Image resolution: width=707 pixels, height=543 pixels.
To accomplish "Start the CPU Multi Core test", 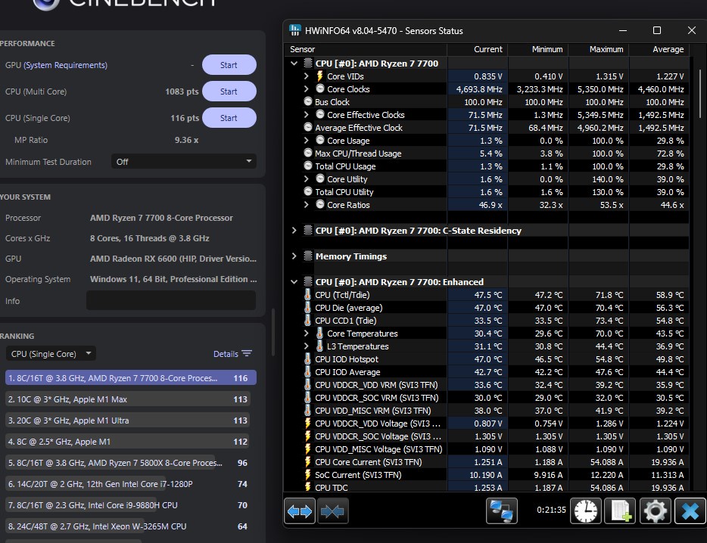I will (x=229, y=92).
